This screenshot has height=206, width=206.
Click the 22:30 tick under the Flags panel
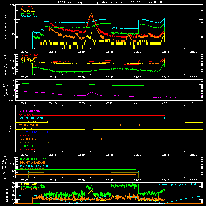[81, 155]
